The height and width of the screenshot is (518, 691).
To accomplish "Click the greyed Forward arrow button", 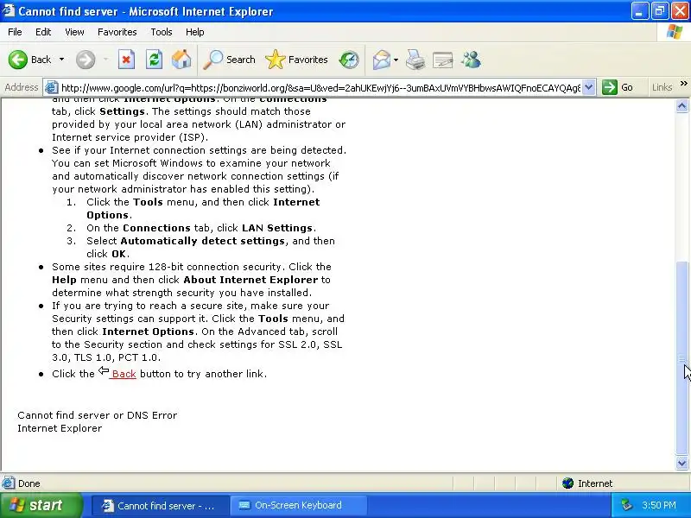I will 86,60.
